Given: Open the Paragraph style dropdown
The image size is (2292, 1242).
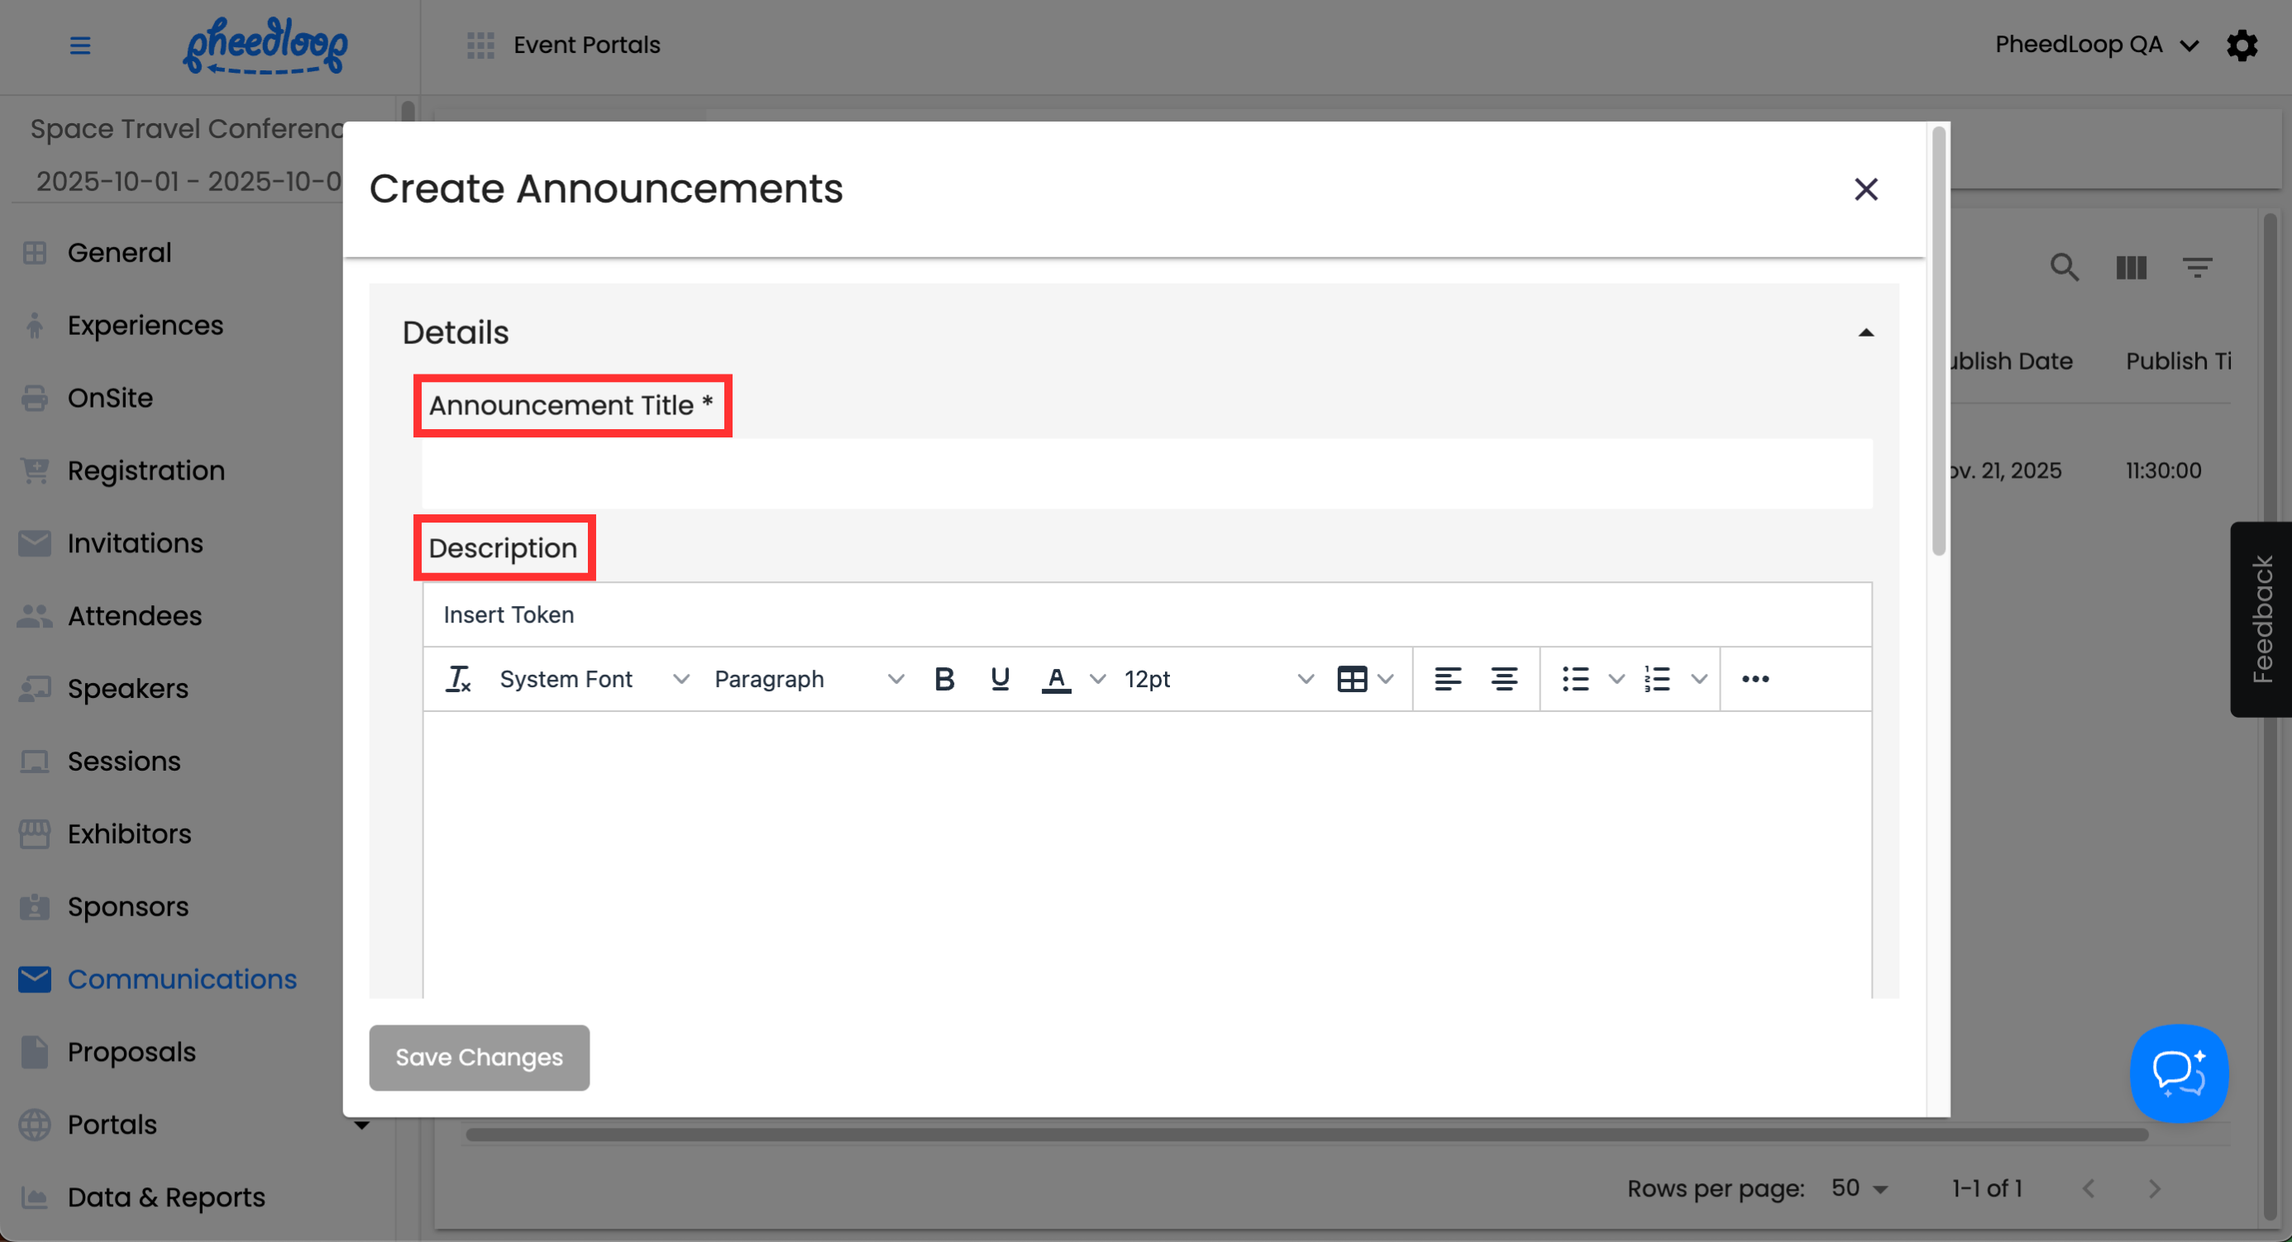Looking at the screenshot, I should coord(808,680).
